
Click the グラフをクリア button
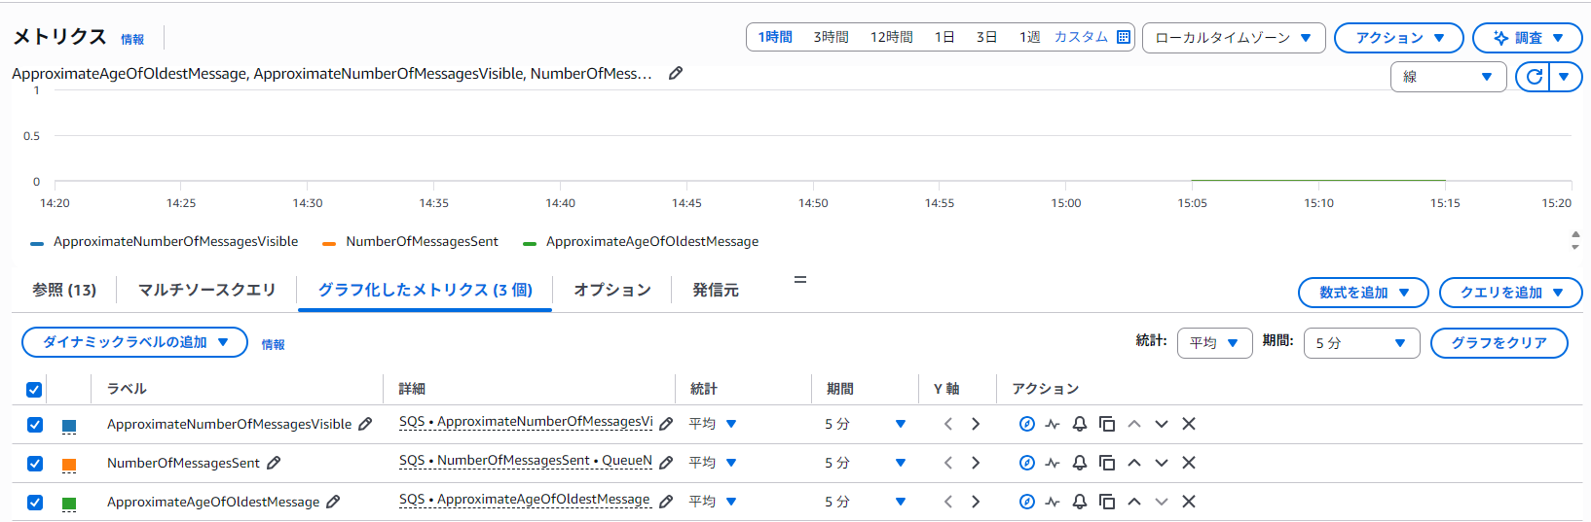tap(1498, 343)
